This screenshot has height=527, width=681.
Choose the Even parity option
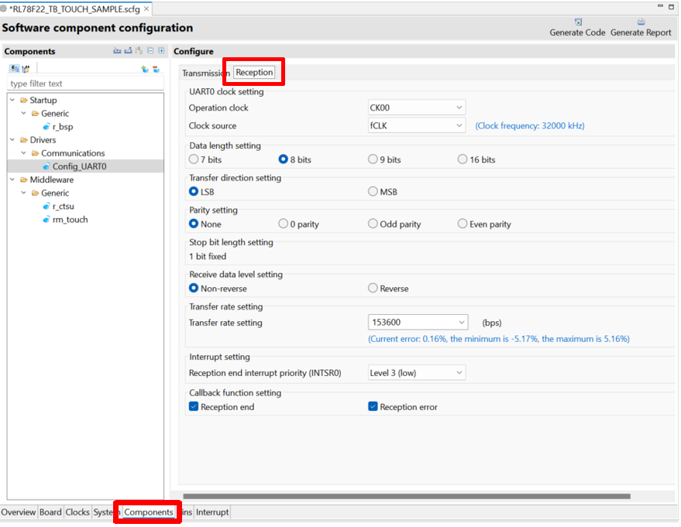463,224
